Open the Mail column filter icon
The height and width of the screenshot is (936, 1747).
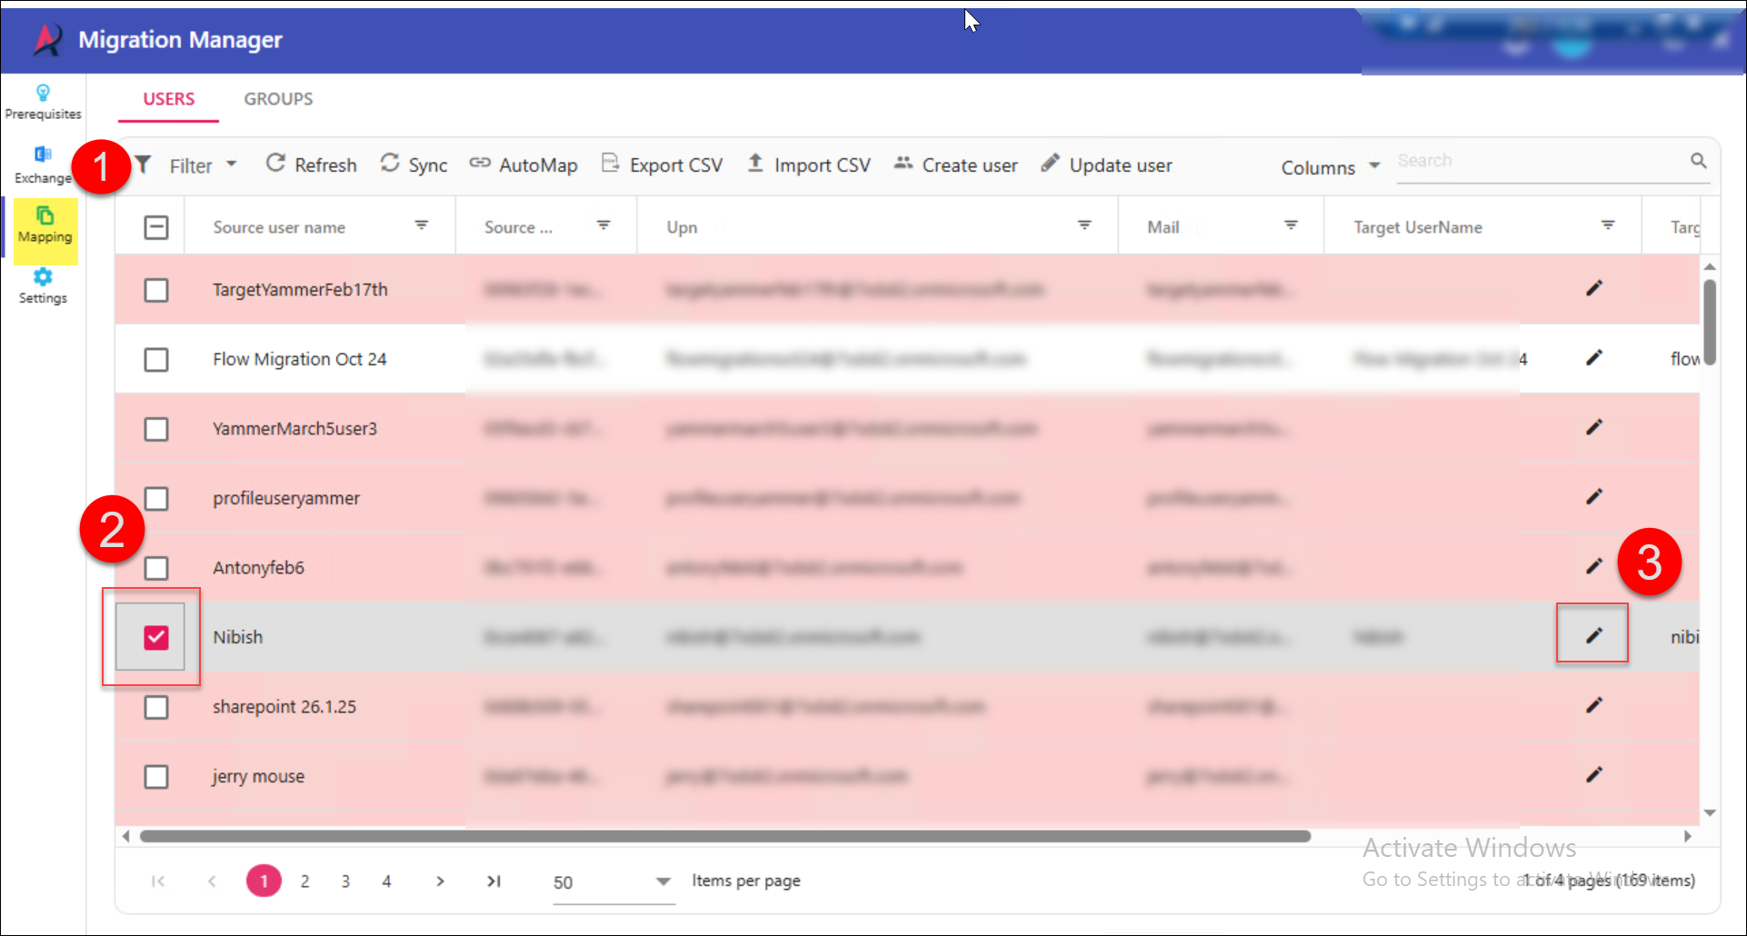(x=1291, y=225)
